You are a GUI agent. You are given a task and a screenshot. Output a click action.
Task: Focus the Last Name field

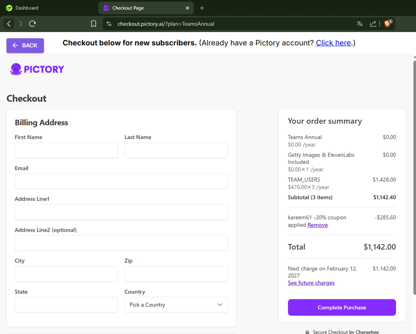point(176,151)
